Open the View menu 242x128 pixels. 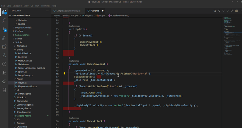pos(26,6)
